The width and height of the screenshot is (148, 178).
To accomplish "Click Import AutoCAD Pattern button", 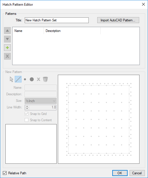I will pos(118,20).
